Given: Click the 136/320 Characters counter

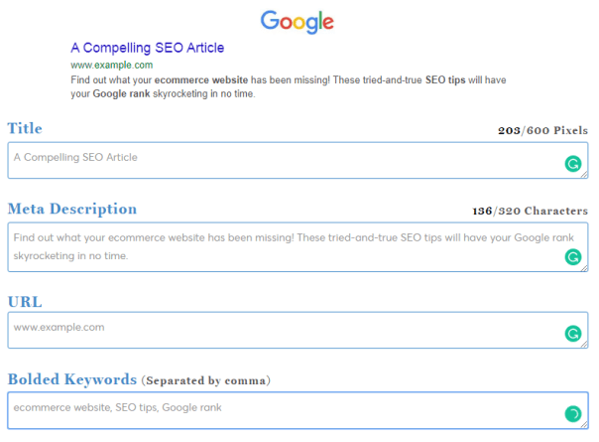Looking at the screenshot, I should (x=530, y=211).
